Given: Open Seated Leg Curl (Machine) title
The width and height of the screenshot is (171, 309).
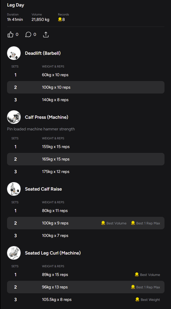Looking at the screenshot, I should click(x=53, y=253).
